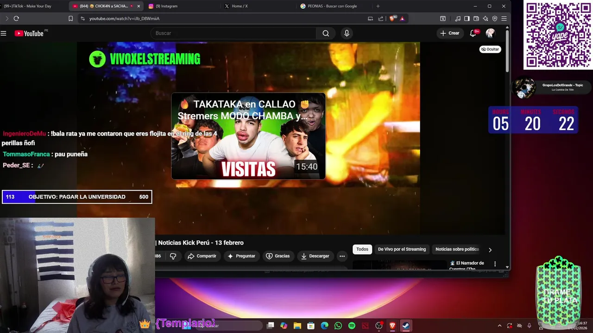593x333 pixels.
Task: Expand the system tray hidden icons chevron
Action: point(499,326)
